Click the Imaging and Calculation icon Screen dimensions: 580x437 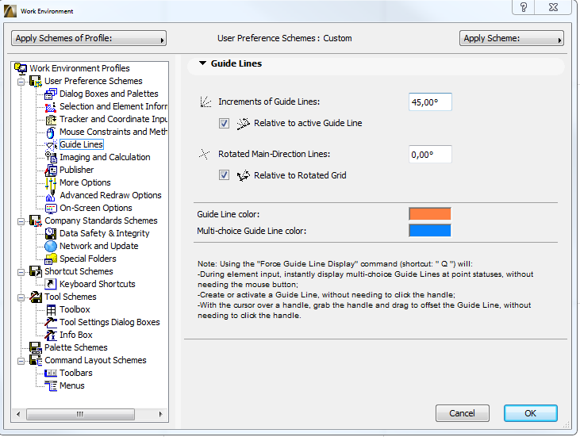tap(52, 157)
